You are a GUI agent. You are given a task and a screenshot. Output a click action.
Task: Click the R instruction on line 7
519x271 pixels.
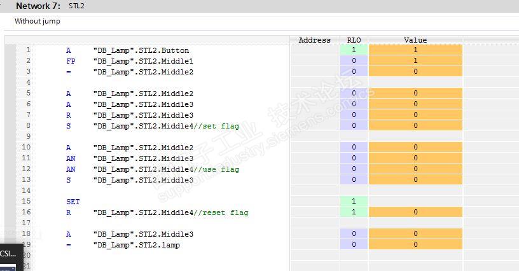click(x=69, y=115)
